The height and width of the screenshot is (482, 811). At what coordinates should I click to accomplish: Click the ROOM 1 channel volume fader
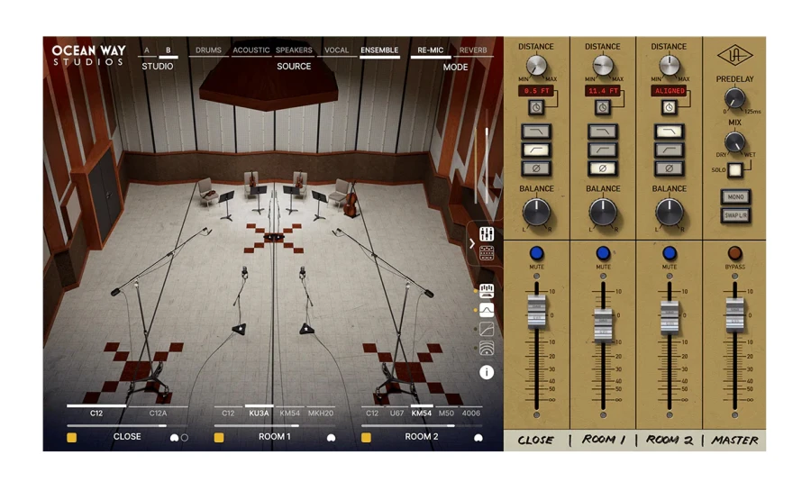(x=603, y=324)
